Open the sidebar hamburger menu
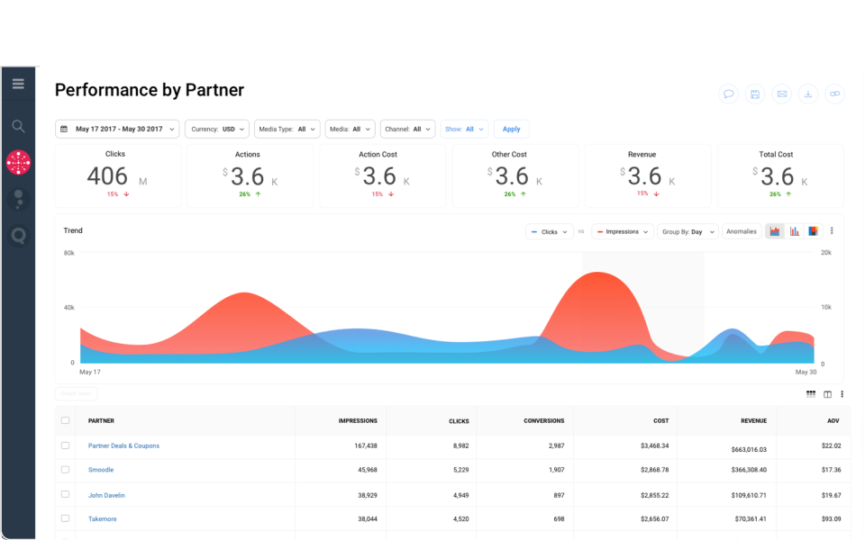Screen dimensions: 865x540 [x=18, y=83]
